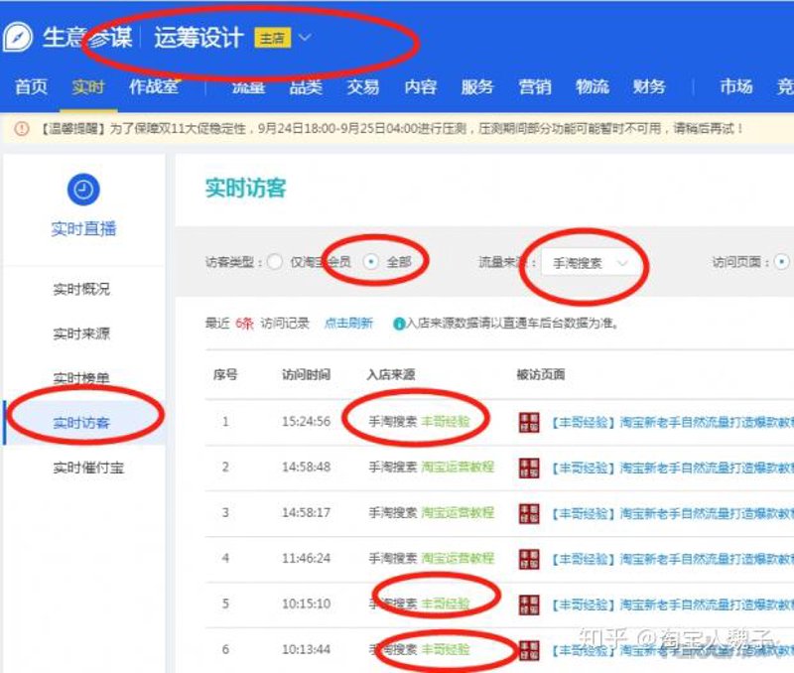Open the 服务 tab
Screen dimensions: 794x673
point(477,87)
